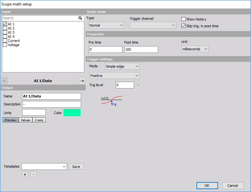Go to previous channel with left arrow
The height and width of the screenshot is (192, 251).
click(x=4, y=81)
